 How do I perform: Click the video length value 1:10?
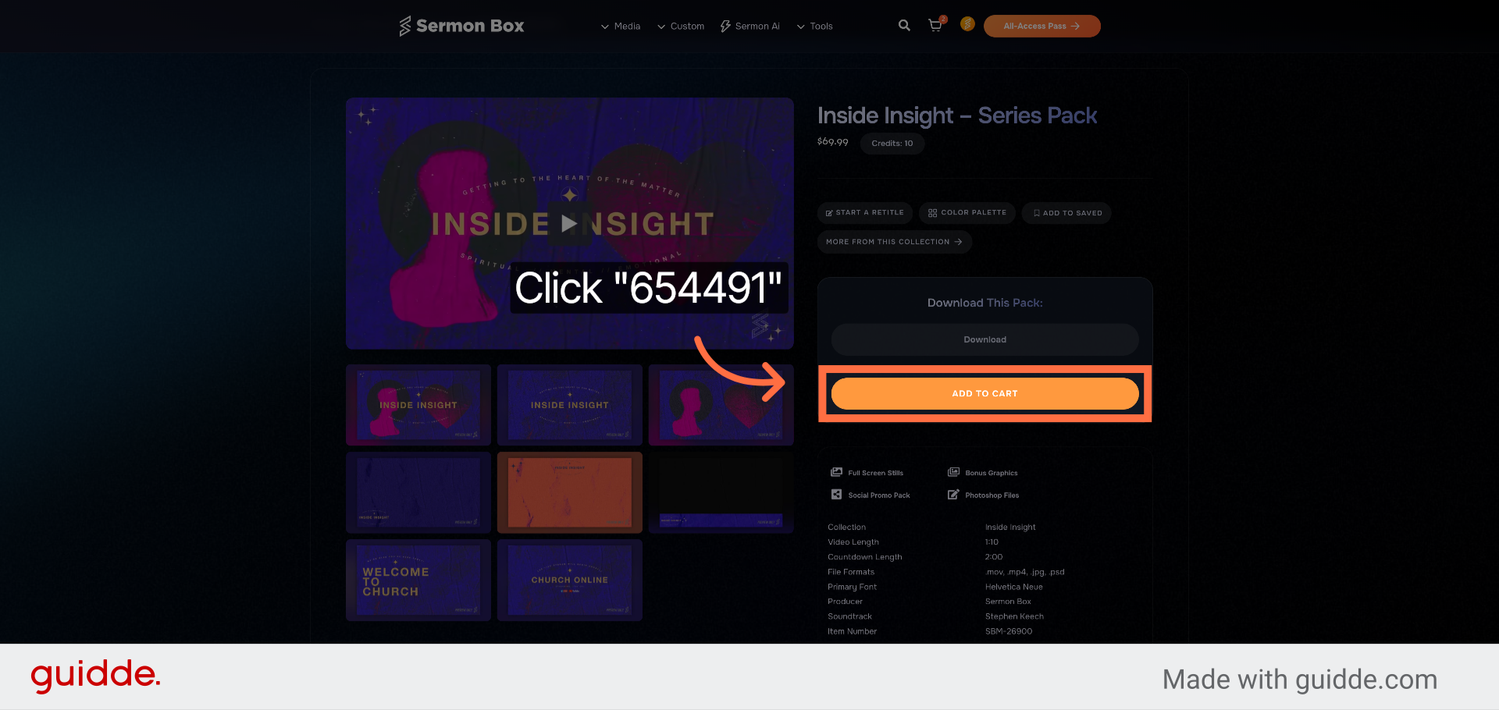[x=992, y=542]
